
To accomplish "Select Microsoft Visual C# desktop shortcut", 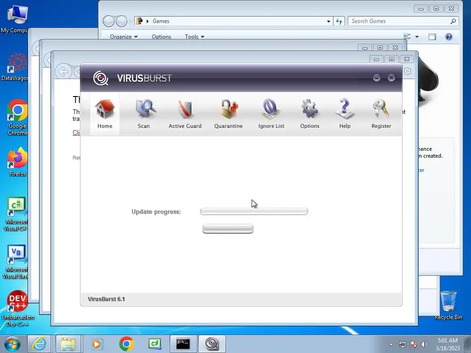I will pyautogui.click(x=16, y=214).
